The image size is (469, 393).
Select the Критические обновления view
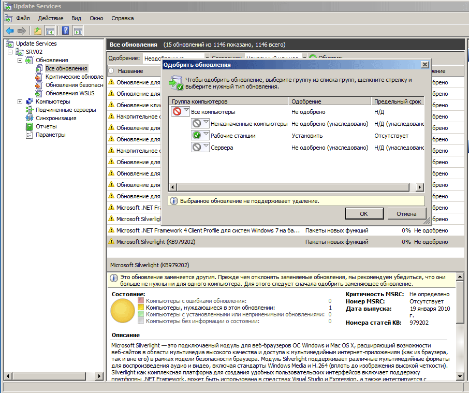(74, 77)
